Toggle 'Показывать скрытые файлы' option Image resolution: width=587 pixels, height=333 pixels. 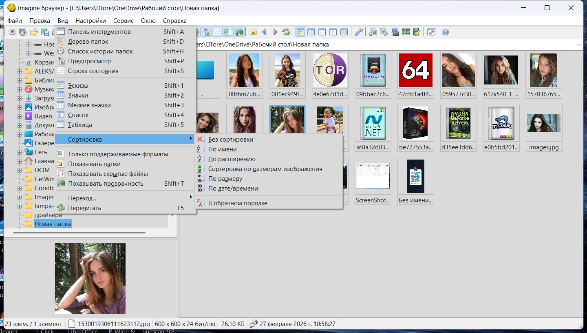(x=108, y=174)
